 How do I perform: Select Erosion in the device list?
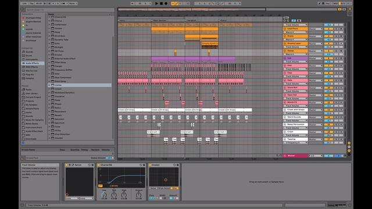coord(58,55)
